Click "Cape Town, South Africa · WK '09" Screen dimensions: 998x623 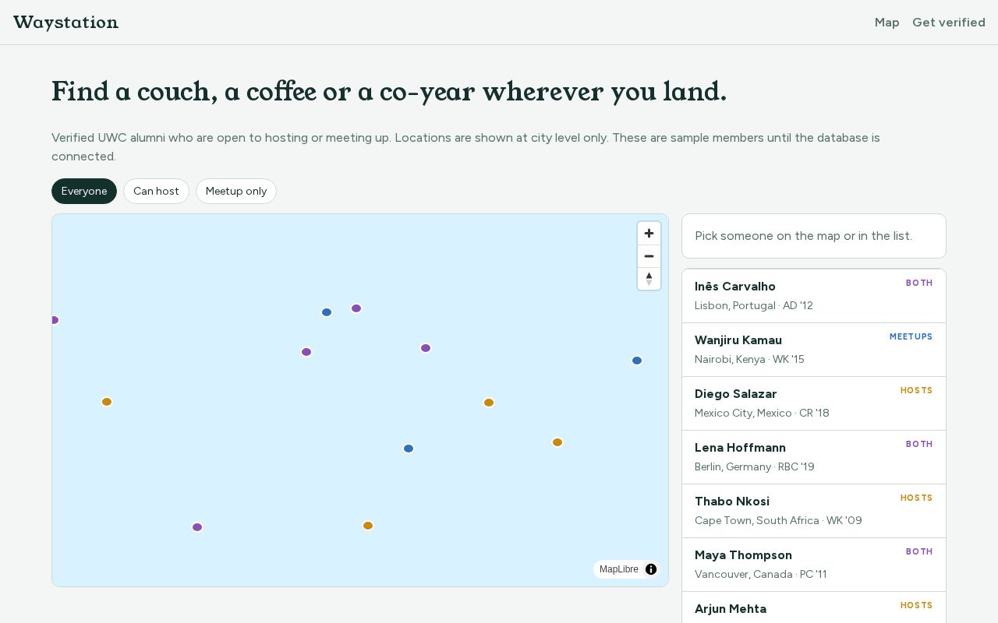pyautogui.click(x=778, y=521)
